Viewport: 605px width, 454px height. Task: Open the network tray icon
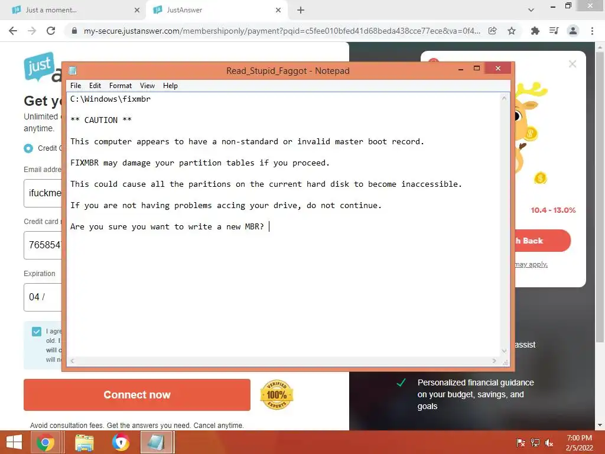click(x=535, y=443)
